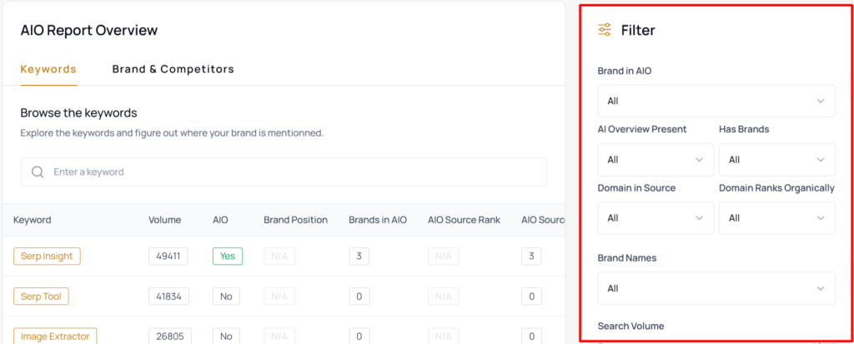Sort by the Volume column header
The height and width of the screenshot is (344, 854).
click(165, 220)
